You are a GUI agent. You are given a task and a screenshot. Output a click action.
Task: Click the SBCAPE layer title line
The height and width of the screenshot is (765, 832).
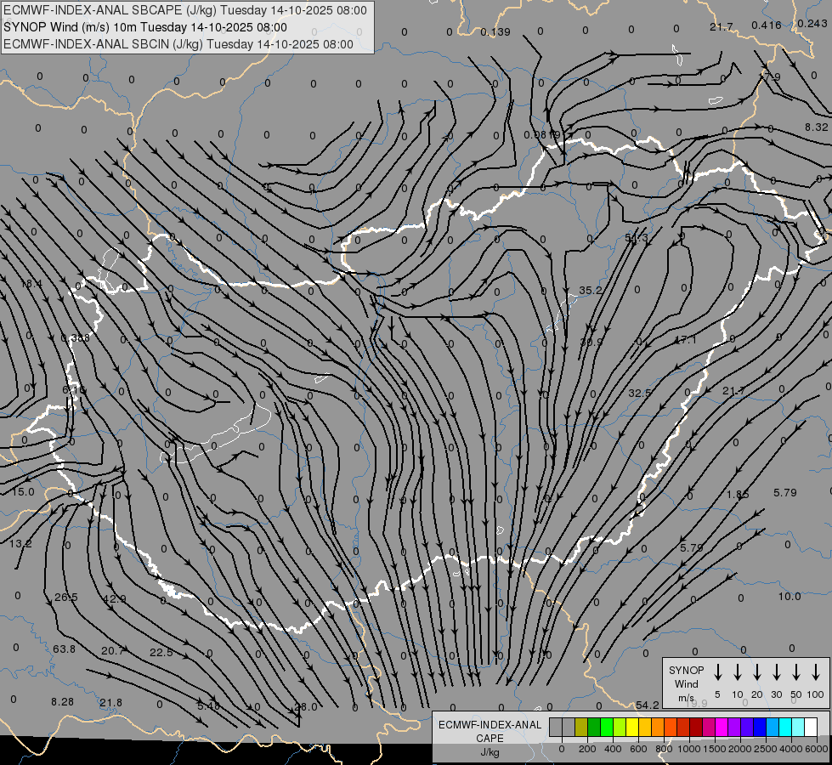tap(185, 10)
